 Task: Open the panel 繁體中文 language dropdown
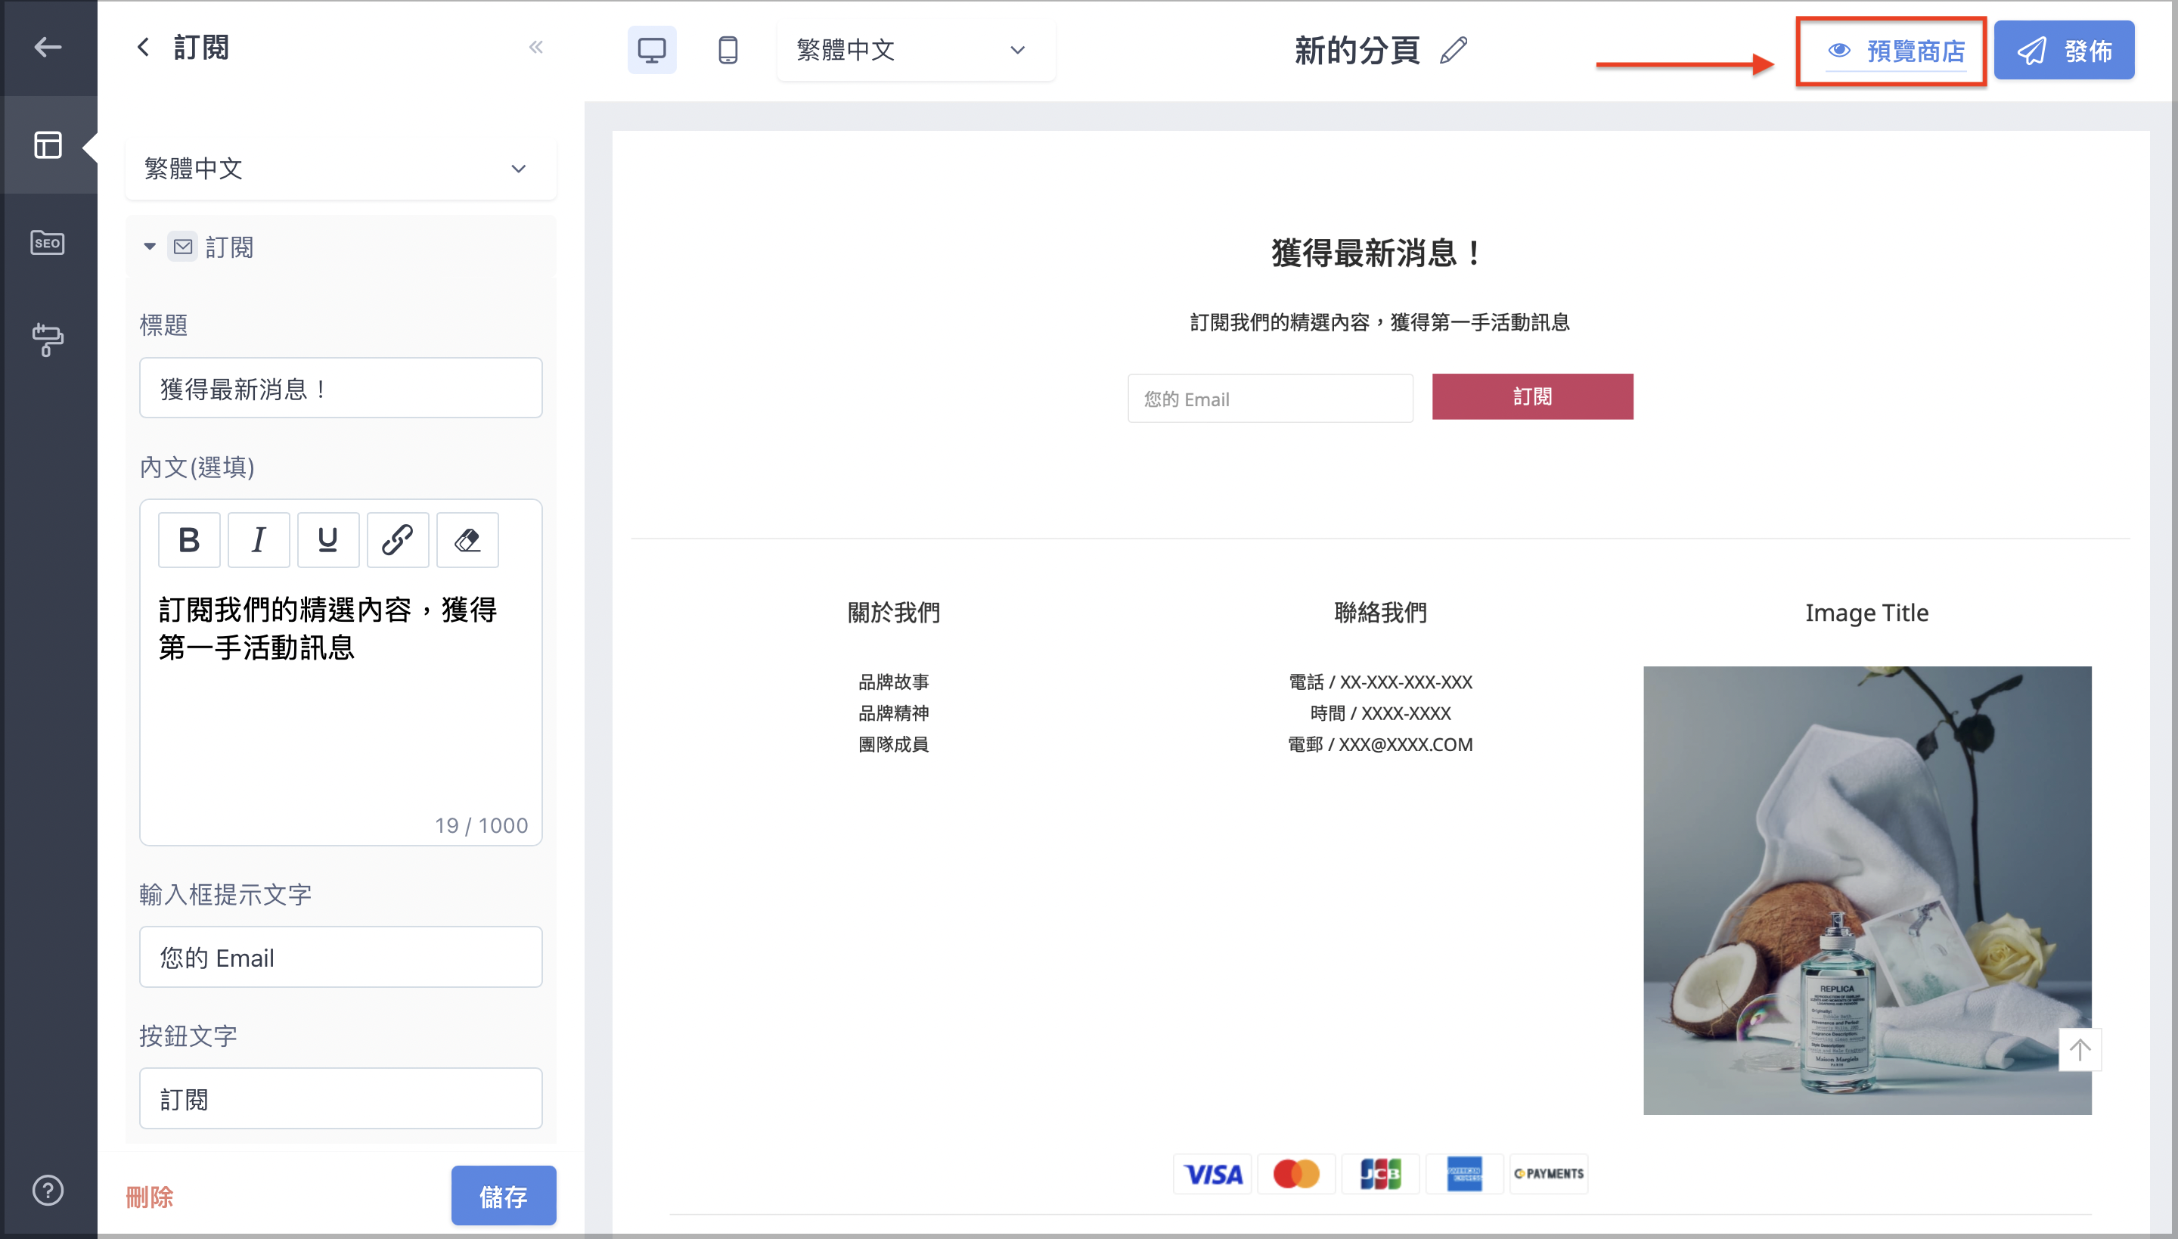coord(340,169)
